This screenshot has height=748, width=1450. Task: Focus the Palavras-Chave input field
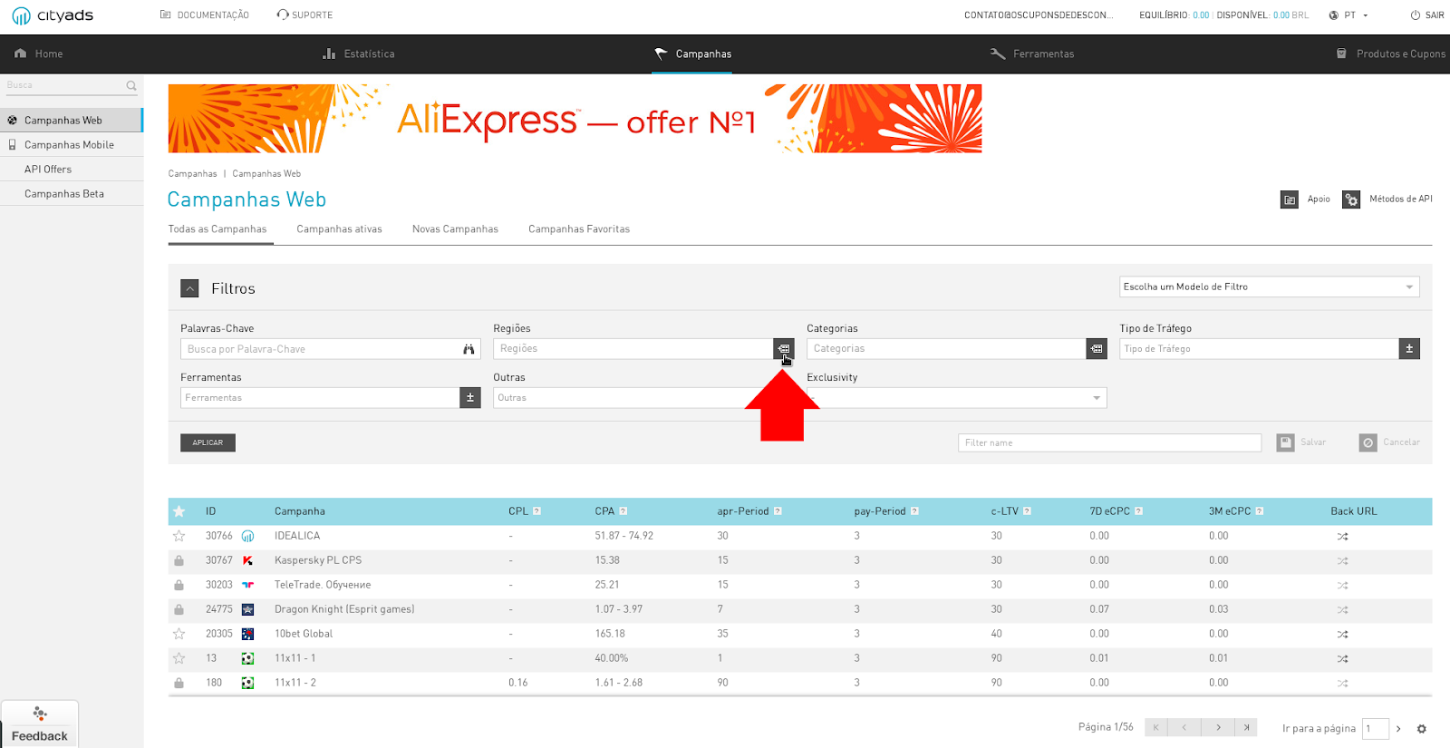[x=330, y=349]
